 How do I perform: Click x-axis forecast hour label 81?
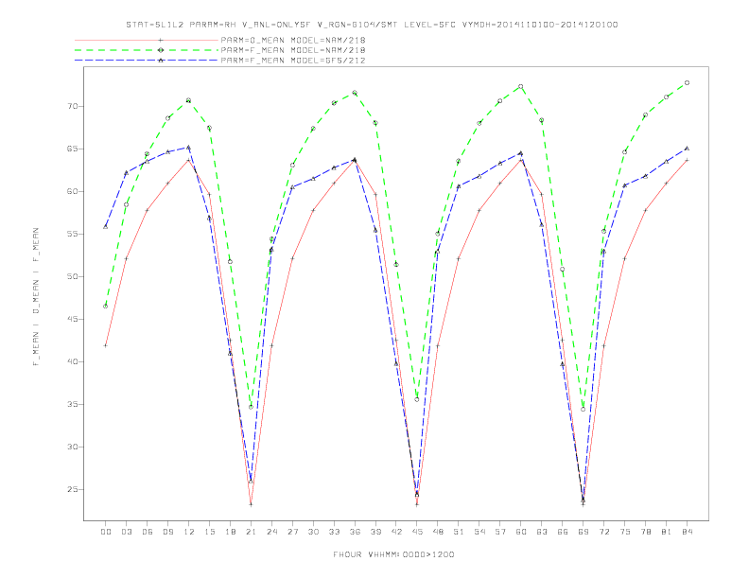667,532
